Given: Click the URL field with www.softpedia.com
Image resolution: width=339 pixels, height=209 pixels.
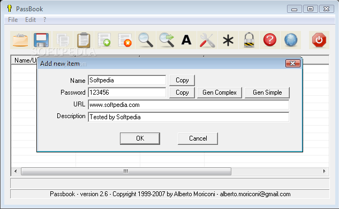Looking at the screenshot, I should [189, 105].
